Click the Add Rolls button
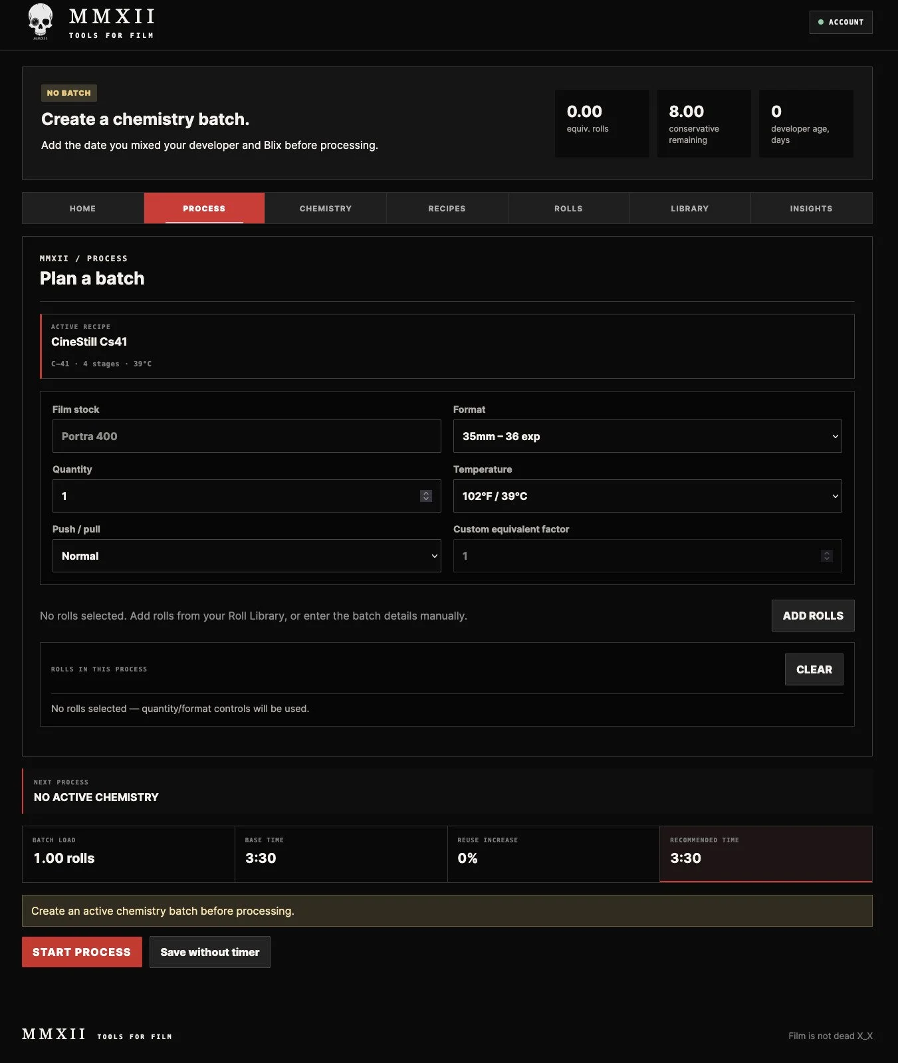Screen dimensions: 898x1063 pos(813,616)
